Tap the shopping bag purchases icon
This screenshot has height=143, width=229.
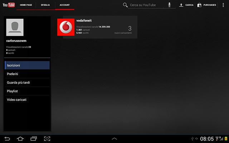tap(199, 5)
